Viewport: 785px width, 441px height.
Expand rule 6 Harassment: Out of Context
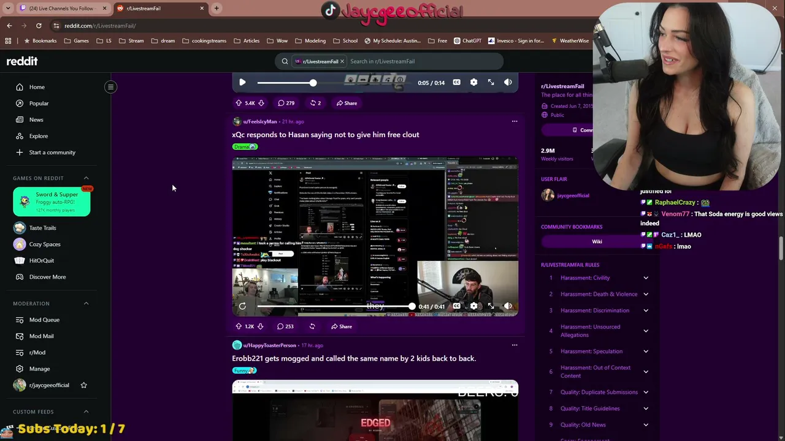646,372
